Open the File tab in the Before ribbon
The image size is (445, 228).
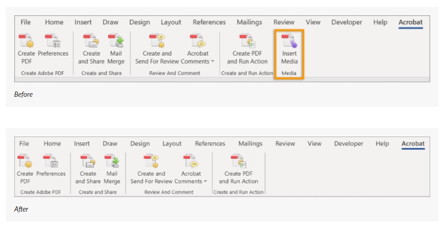pyautogui.click(x=25, y=22)
